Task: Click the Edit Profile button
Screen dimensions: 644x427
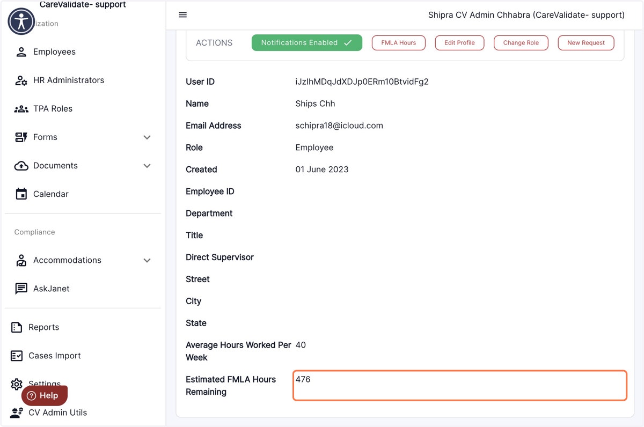Action: [459, 43]
